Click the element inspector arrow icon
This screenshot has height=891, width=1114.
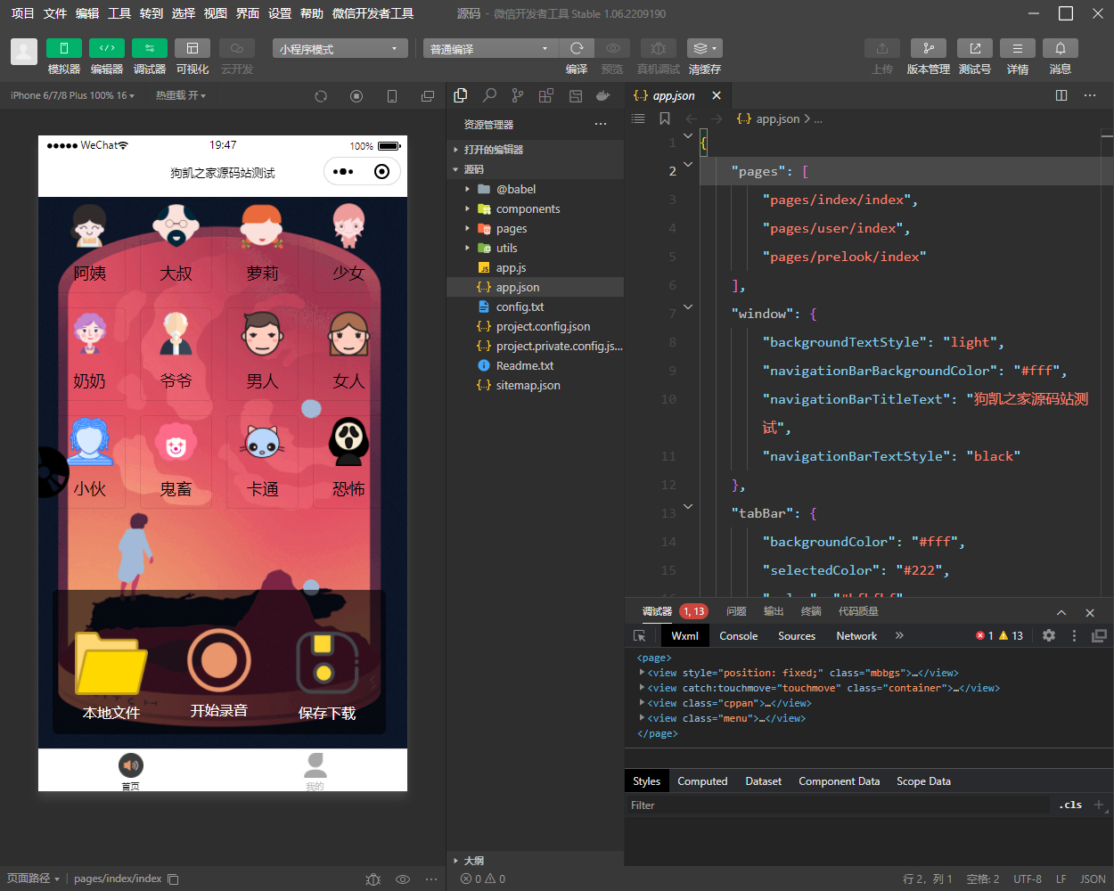tap(639, 635)
